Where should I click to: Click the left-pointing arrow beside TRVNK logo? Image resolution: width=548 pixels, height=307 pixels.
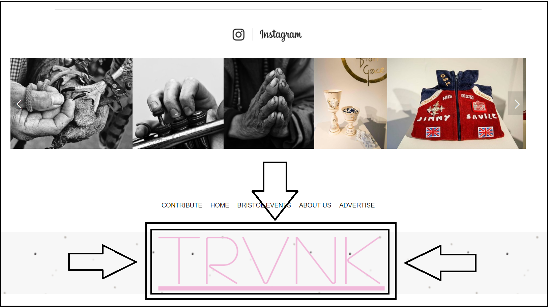point(440,263)
